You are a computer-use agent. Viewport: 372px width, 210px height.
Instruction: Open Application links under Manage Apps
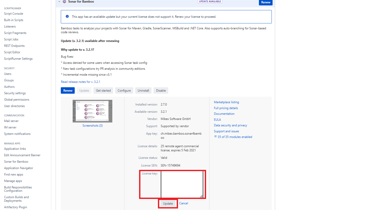point(15,149)
